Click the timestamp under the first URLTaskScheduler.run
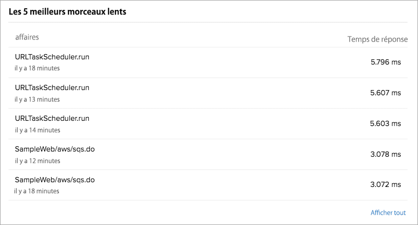The height and width of the screenshot is (225, 418). tap(37, 68)
